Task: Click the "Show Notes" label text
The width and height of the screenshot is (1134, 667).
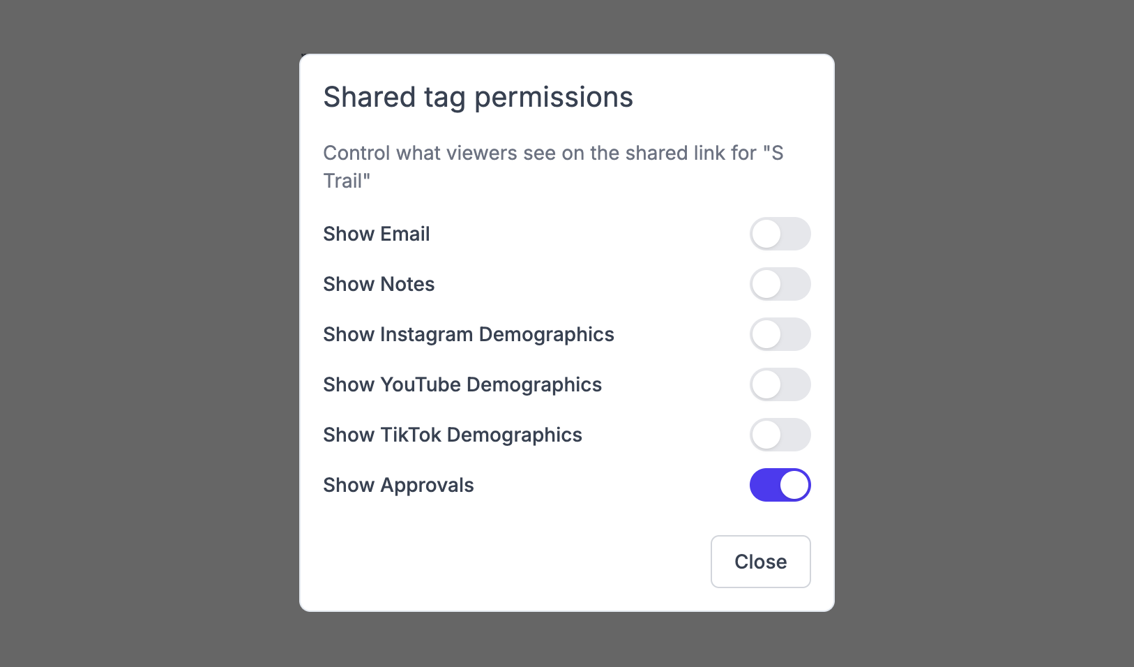Action: coord(379,284)
